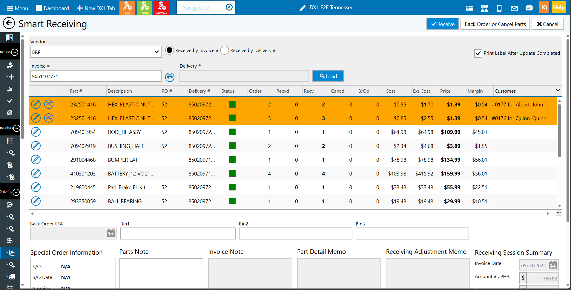
Task: Click the slashed circle icon in sidebar
Action: tap(10, 113)
